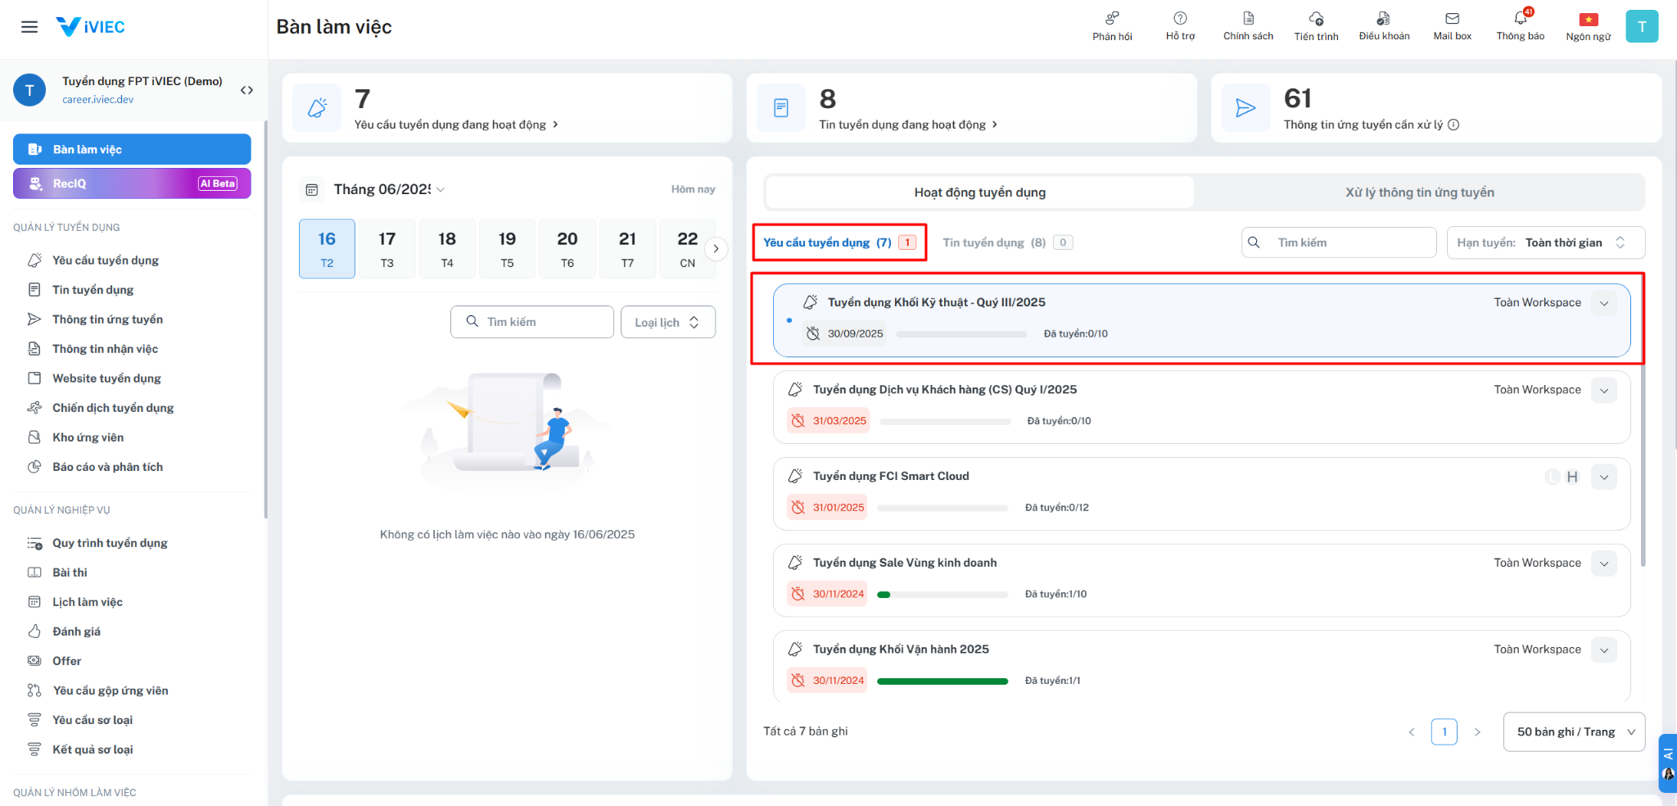This screenshot has height=806, width=1677.
Task: Open the 50 bản ghi / Trang dropdown
Action: [x=1573, y=731]
